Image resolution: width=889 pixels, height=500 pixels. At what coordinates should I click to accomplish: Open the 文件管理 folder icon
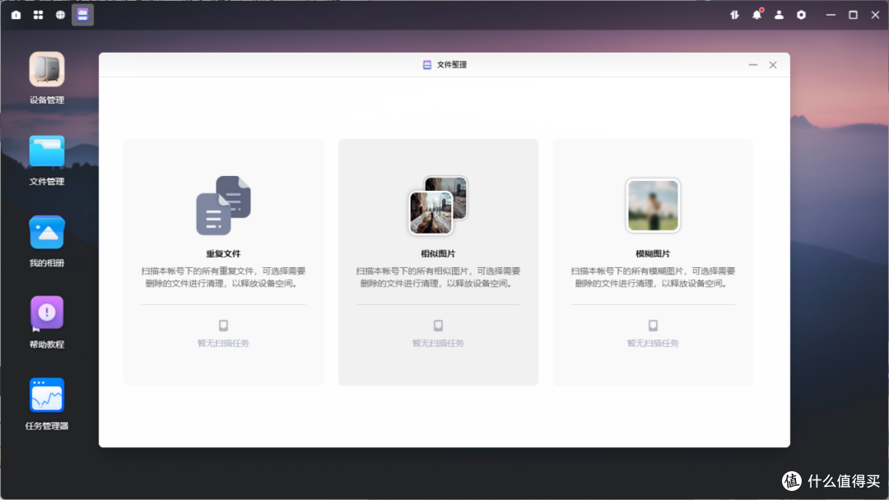pyautogui.click(x=47, y=151)
